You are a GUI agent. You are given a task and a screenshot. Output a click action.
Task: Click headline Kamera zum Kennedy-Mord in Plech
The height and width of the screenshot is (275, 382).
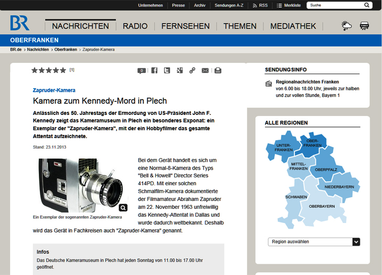point(100,101)
